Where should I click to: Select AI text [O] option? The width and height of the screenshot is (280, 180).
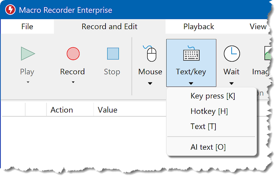point(208,147)
